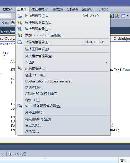Open the 分析(N) menu
Image resolution: width=130 pixels, height=163 pixels.
72,9
